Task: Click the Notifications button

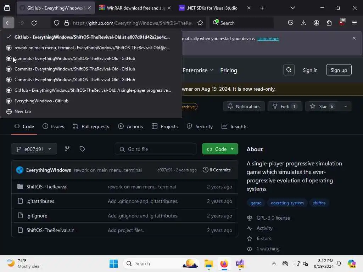Action: [244, 106]
